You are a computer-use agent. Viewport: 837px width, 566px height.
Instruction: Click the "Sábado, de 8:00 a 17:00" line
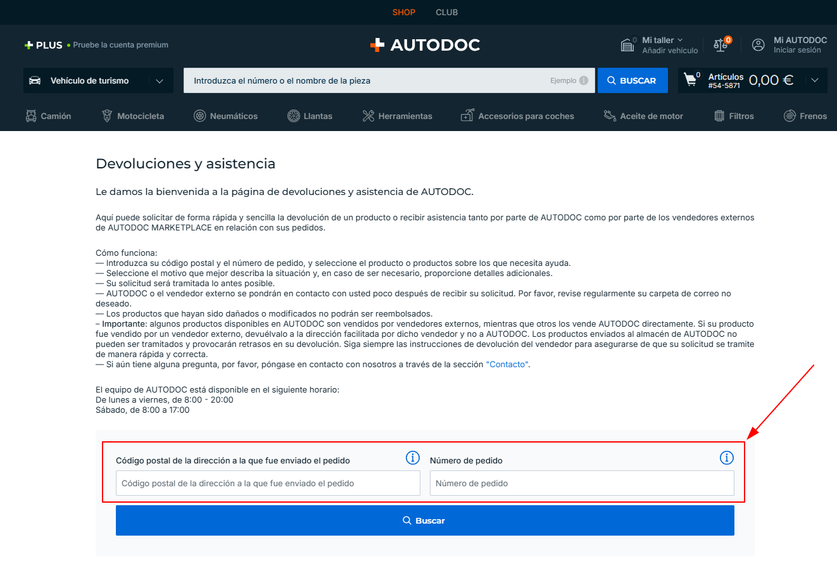[142, 410]
